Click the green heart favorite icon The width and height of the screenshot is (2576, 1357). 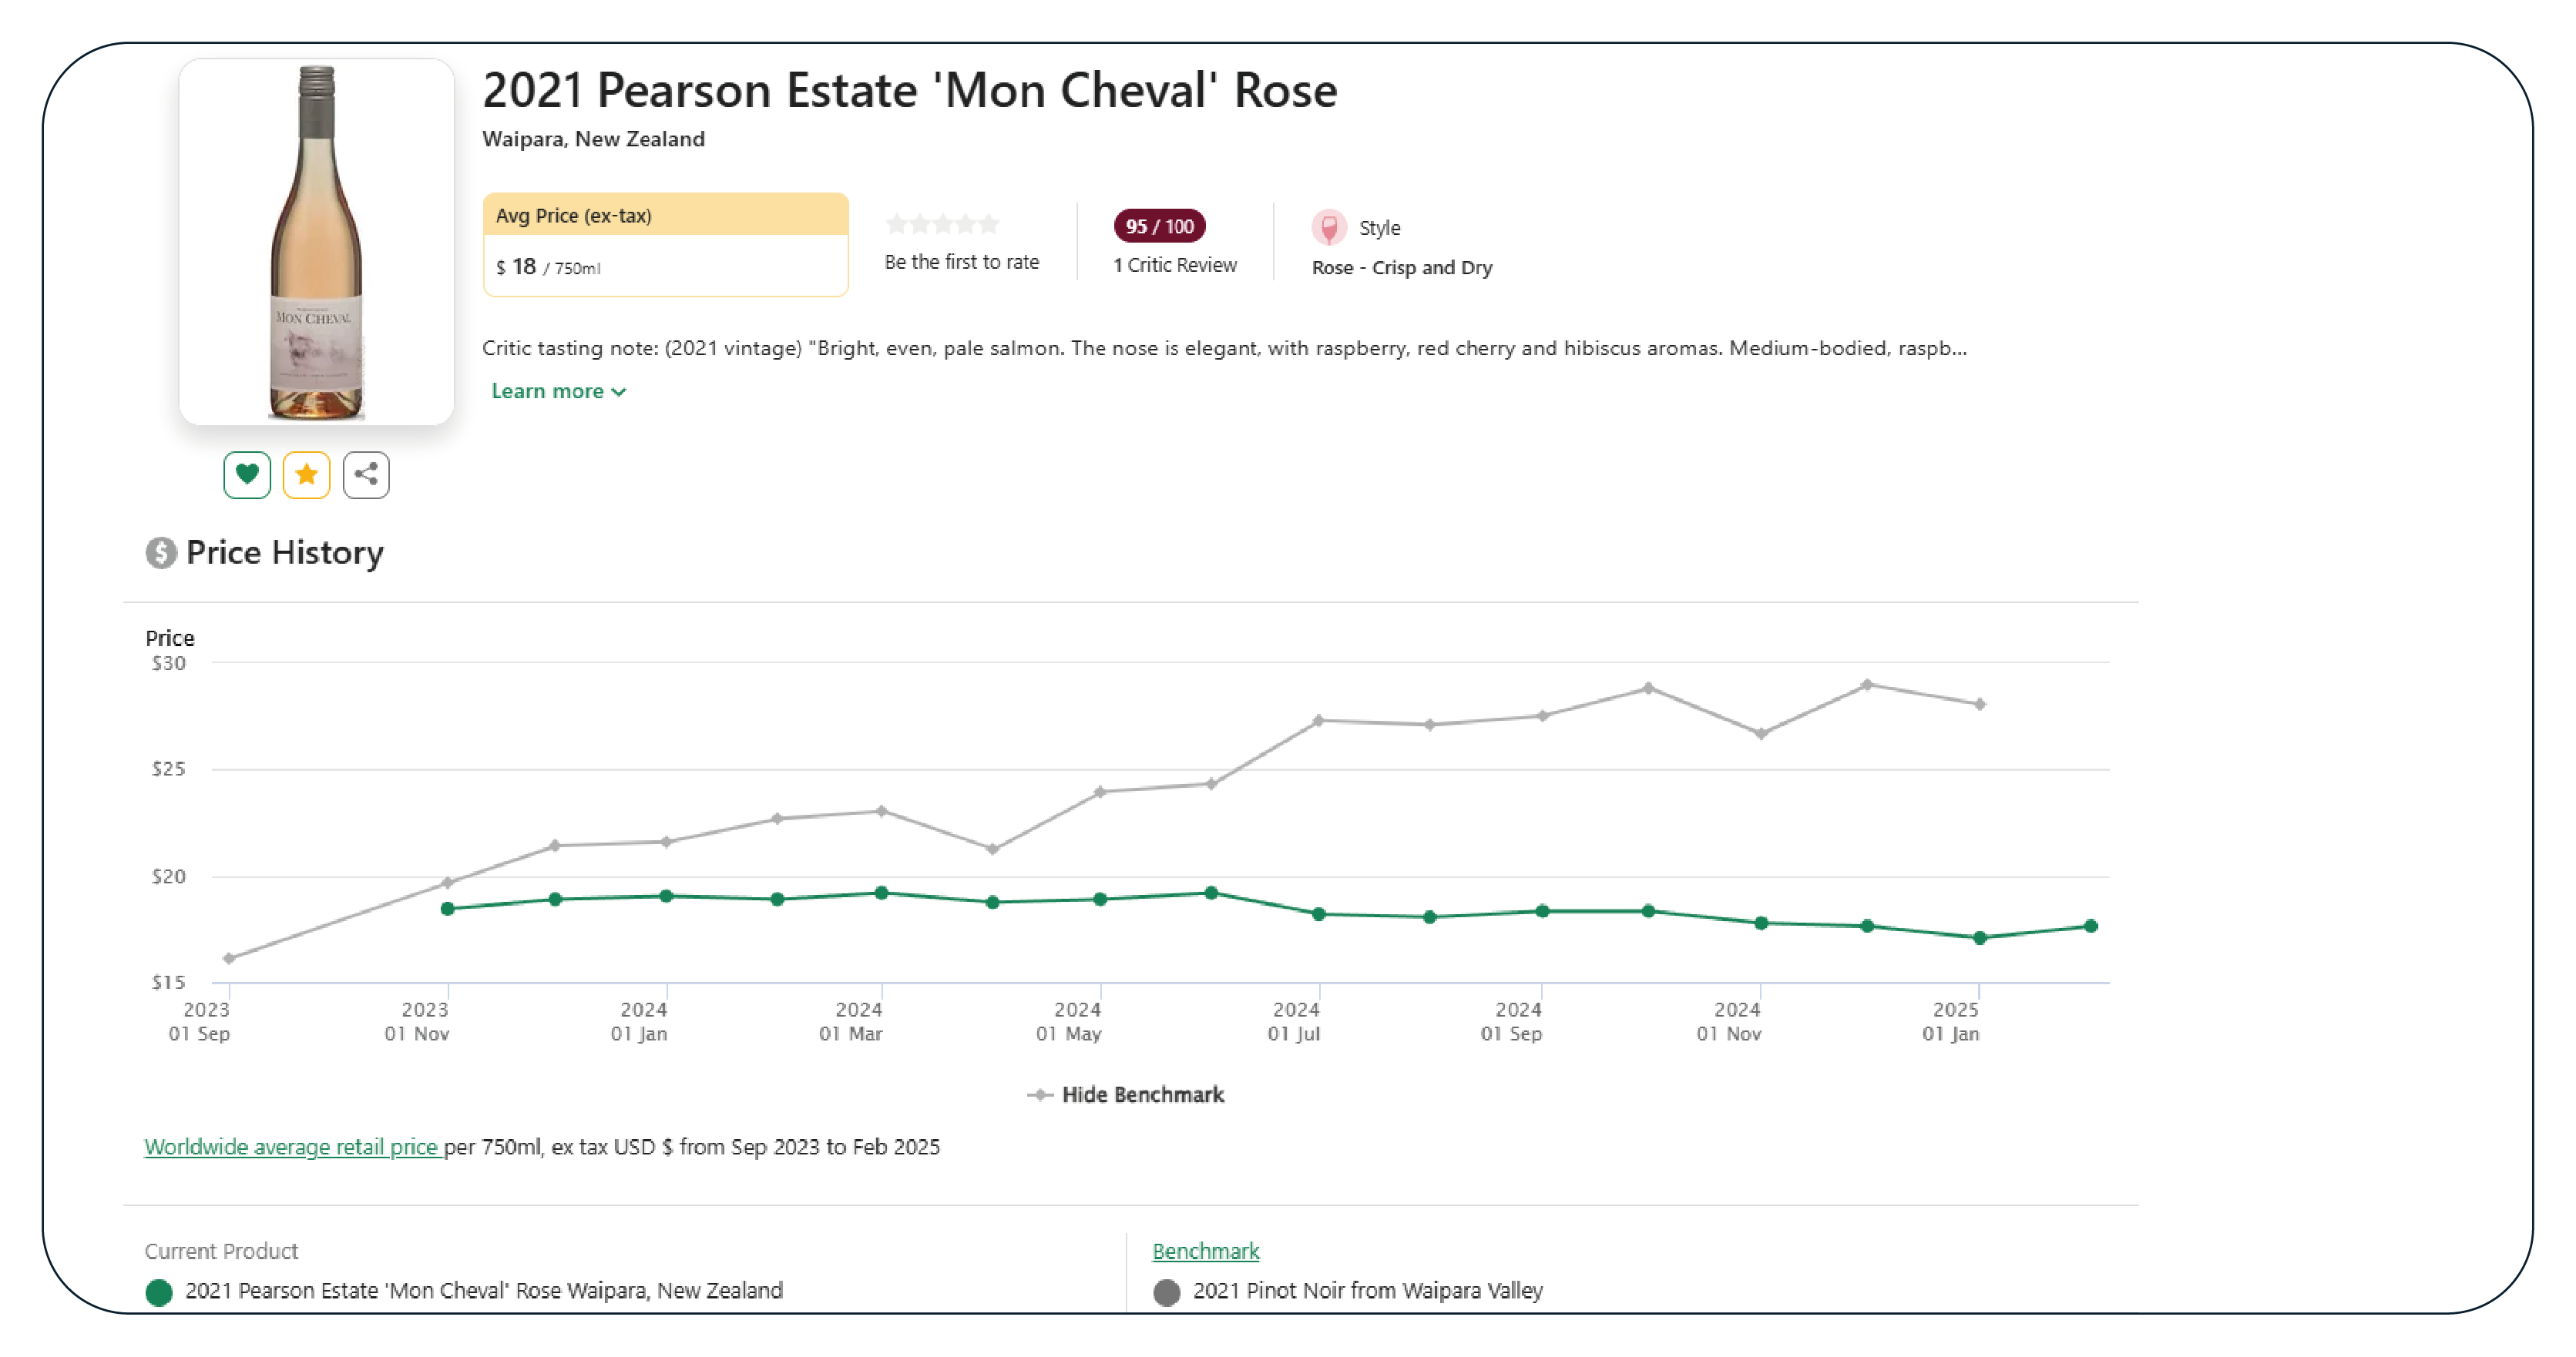point(247,474)
